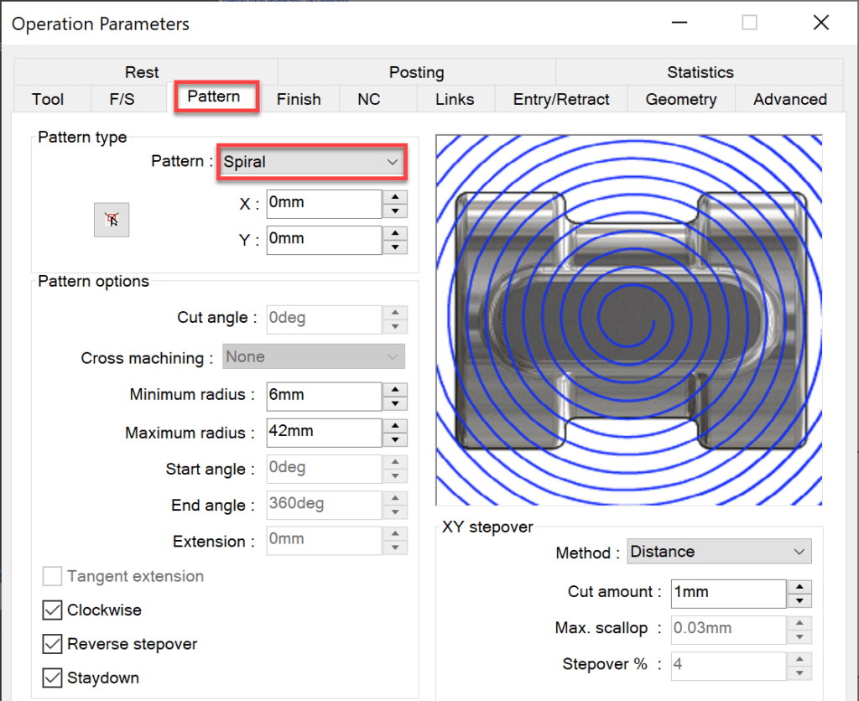Open the Posting tab

pyautogui.click(x=416, y=72)
